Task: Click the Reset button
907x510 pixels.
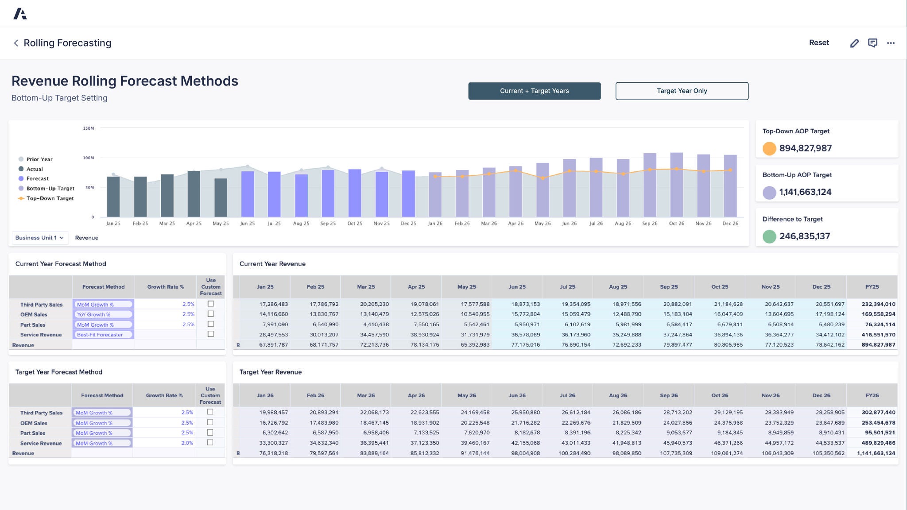Action: [819, 42]
